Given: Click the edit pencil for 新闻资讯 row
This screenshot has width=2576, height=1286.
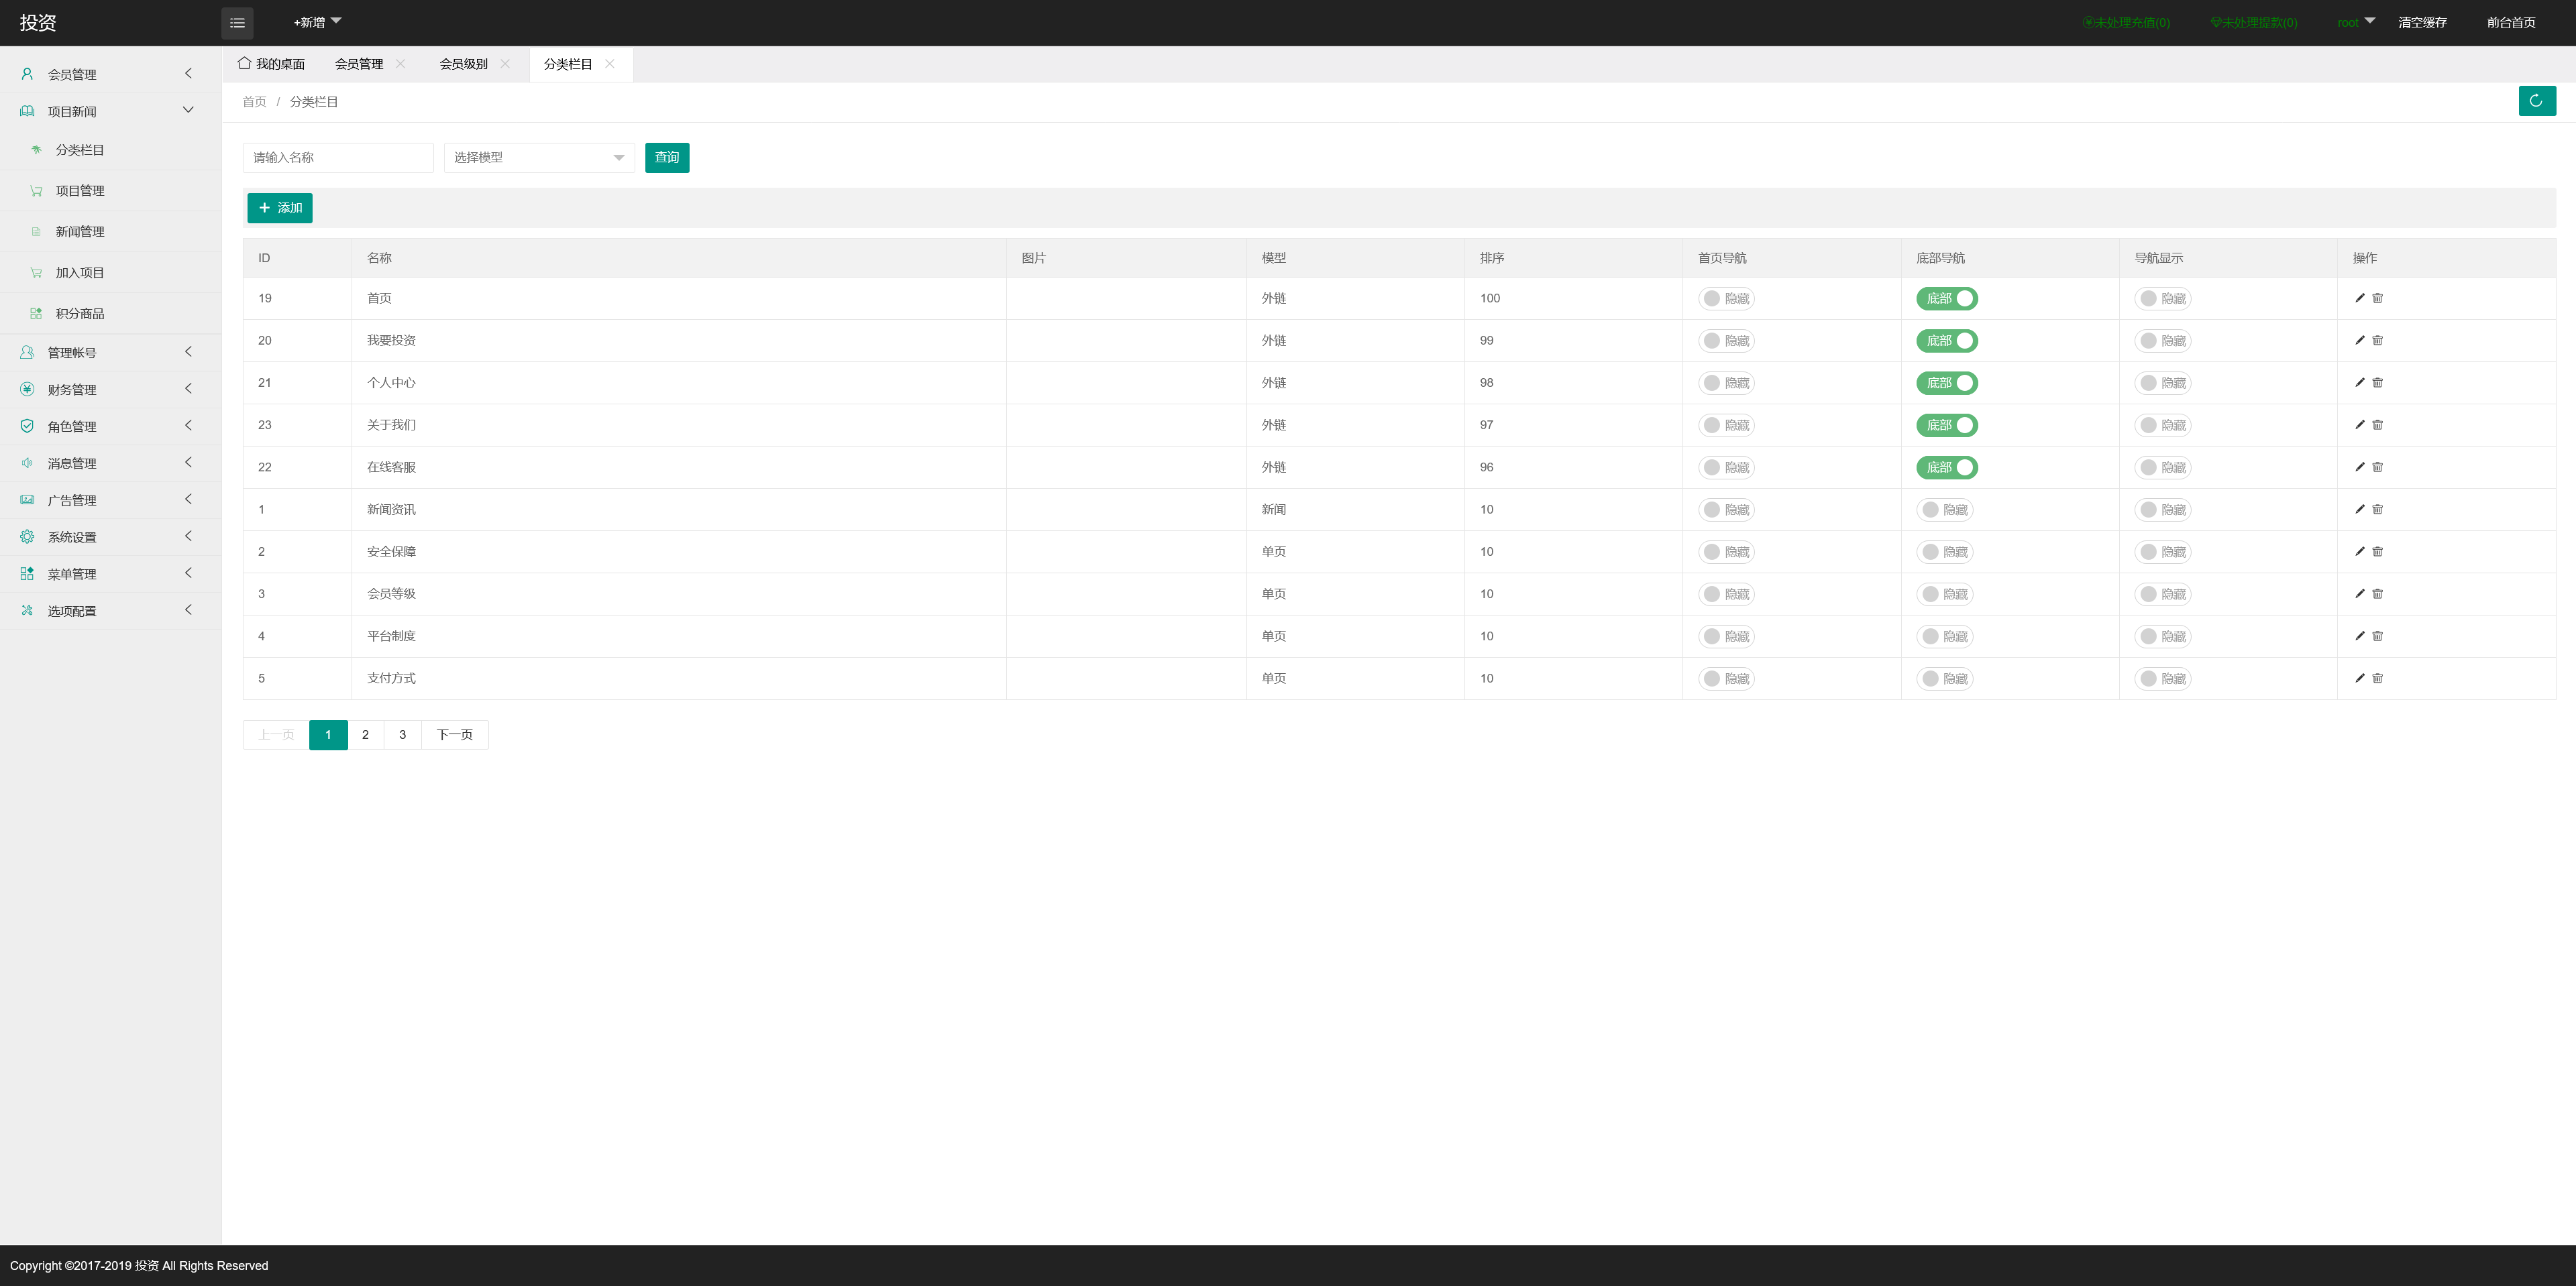Looking at the screenshot, I should click(x=2360, y=510).
